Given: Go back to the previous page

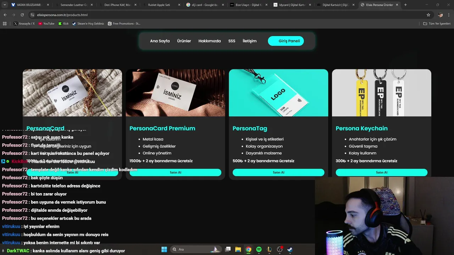Looking at the screenshot, I should pyautogui.click(x=5, y=15).
